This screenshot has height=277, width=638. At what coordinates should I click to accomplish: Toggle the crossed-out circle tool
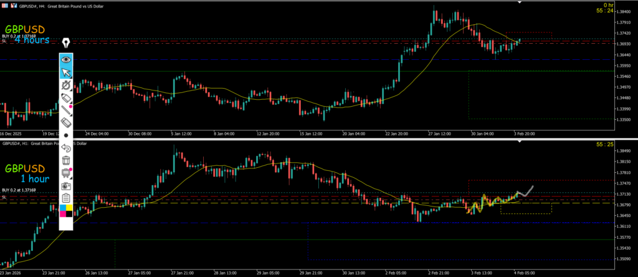click(66, 86)
